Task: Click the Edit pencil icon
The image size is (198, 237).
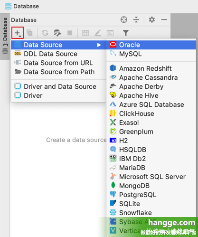Action: pos(98,33)
